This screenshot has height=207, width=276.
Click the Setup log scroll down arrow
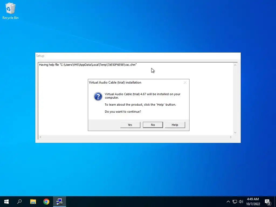click(235, 133)
